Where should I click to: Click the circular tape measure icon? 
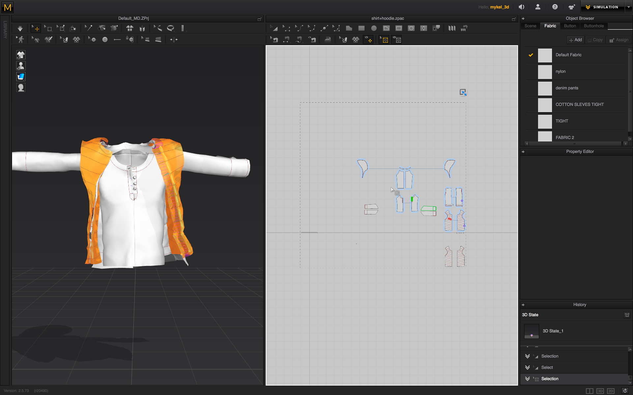tap(170, 29)
